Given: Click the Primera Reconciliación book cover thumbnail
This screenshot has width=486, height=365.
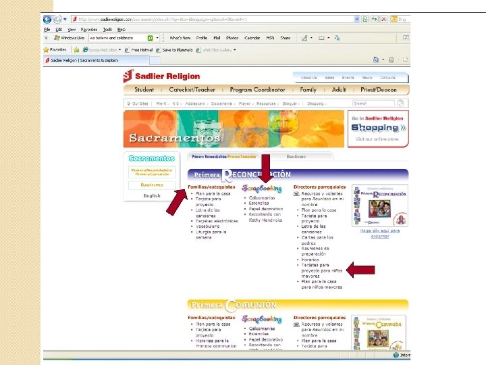Looking at the screenshot, I should 380,205.
